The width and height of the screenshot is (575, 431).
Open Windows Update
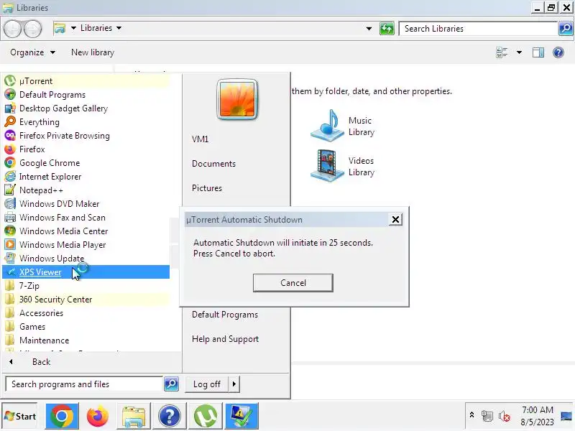click(x=86, y=258)
